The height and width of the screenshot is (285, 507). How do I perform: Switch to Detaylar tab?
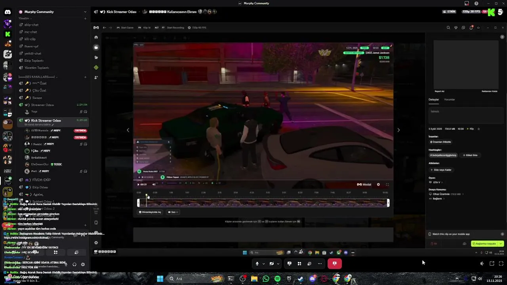click(434, 100)
